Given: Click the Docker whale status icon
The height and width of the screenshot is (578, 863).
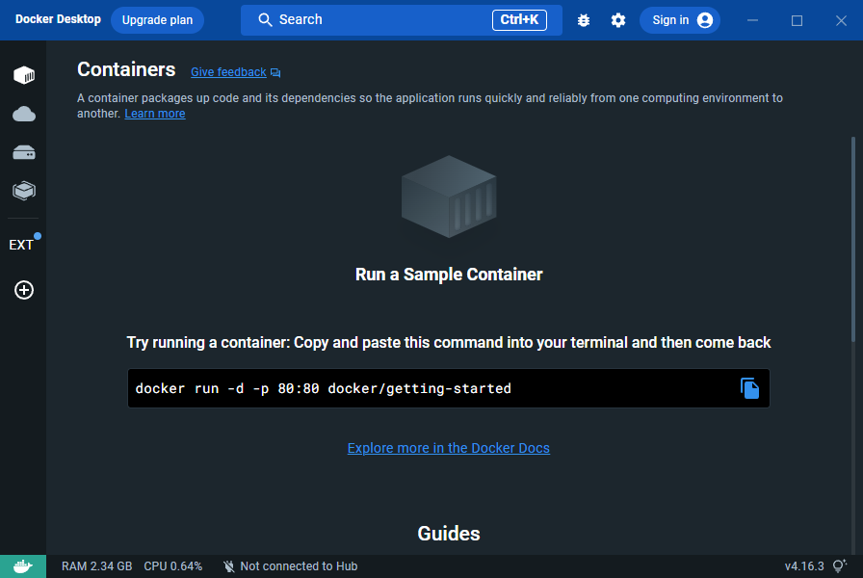Looking at the screenshot, I should tap(23, 565).
